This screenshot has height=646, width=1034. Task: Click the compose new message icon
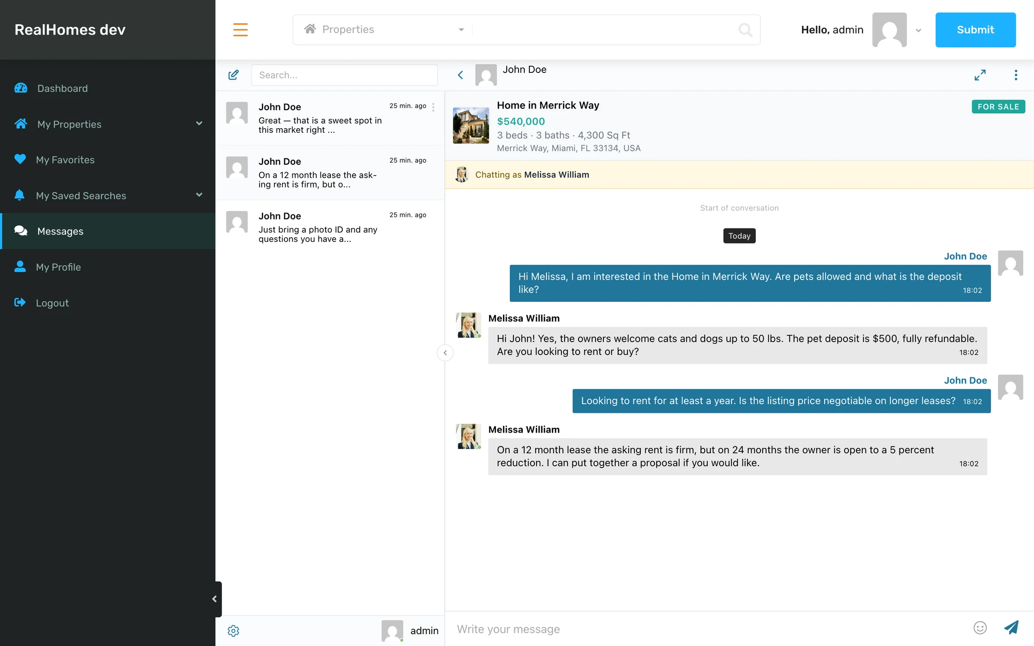coord(234,75)
